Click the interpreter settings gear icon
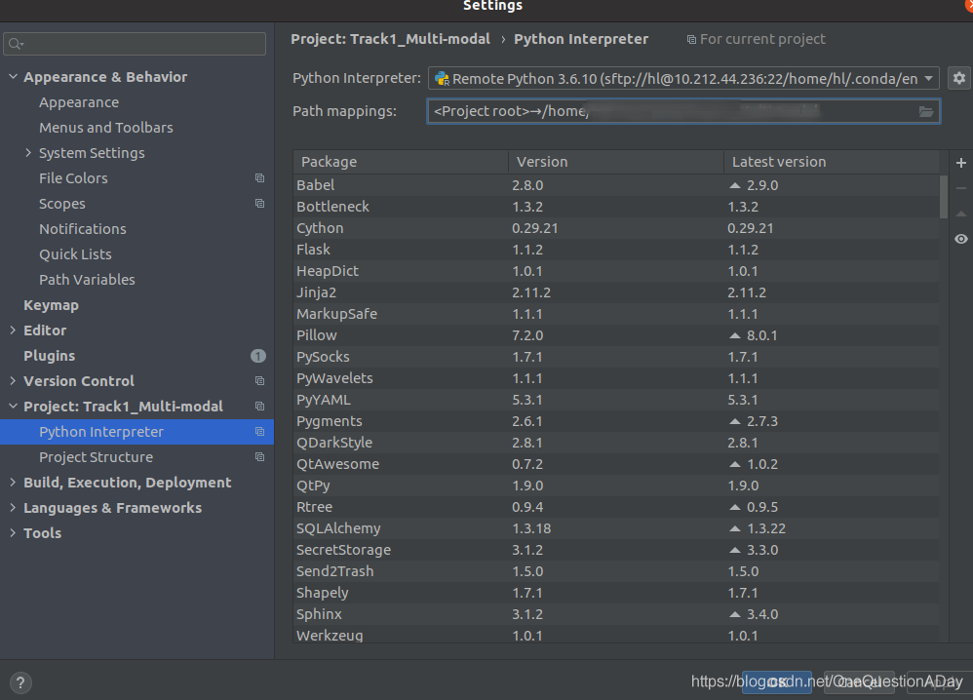This screenshot has height=700, width=973. pos(959,79)
